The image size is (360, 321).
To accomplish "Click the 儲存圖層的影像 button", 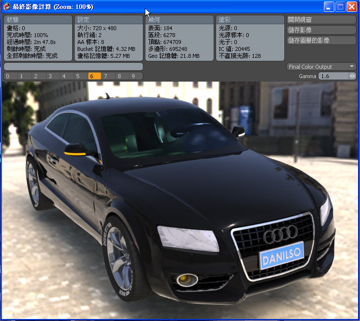I will coord(321,41).
